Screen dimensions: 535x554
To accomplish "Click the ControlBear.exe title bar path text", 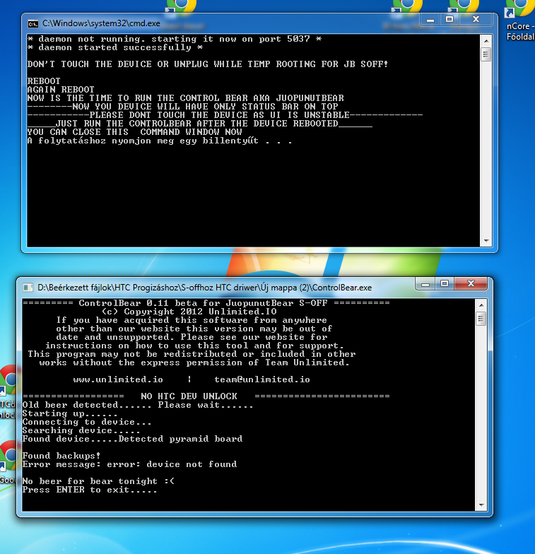I will coord(205,288).
